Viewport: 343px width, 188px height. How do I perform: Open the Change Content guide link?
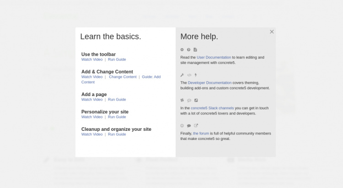coord(123,77)
